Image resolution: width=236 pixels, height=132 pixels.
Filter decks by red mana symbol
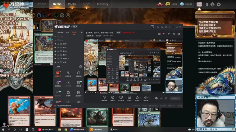point(50,15)
